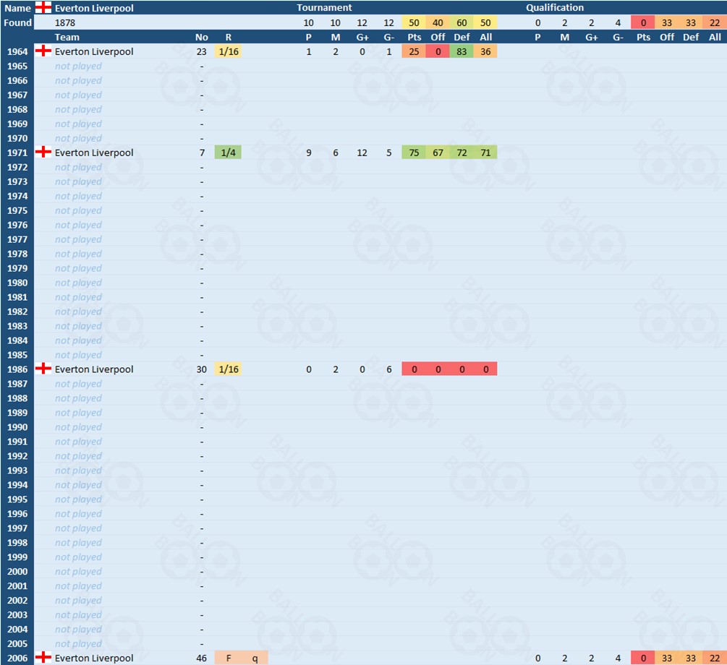Click the F final round cell in 2006

(x=229, y=658)
